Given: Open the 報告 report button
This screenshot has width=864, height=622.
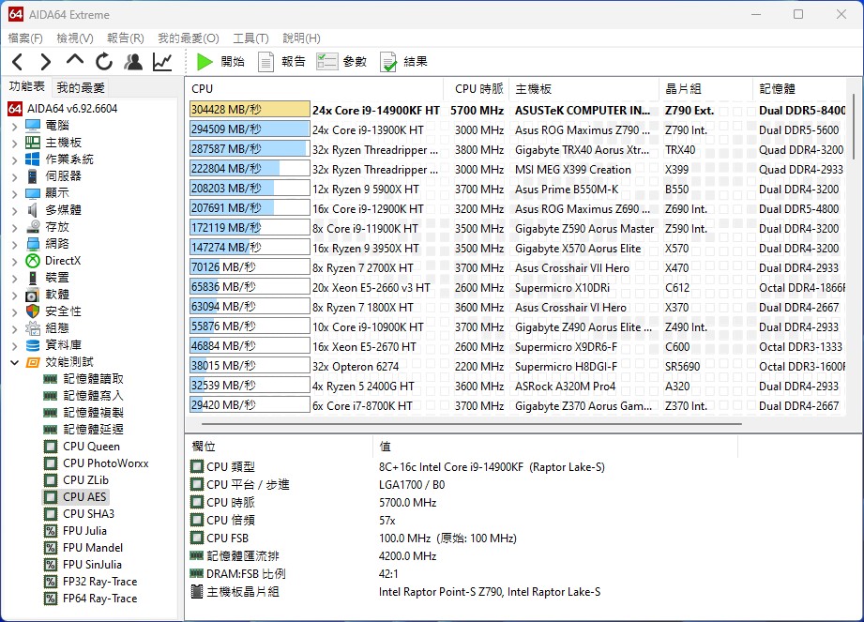Looking at the screenshot, I should tap(281, 62).
